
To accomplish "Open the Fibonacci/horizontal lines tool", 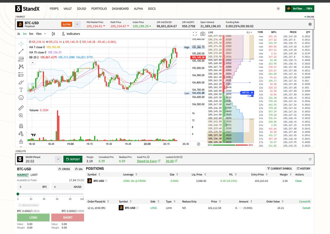I will (21, 59).
